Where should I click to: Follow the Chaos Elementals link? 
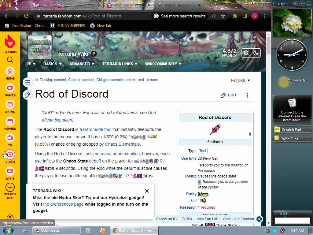[x=122, y=144]
